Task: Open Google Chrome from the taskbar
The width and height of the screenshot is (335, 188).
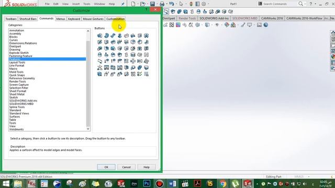Action: point(222,183)
